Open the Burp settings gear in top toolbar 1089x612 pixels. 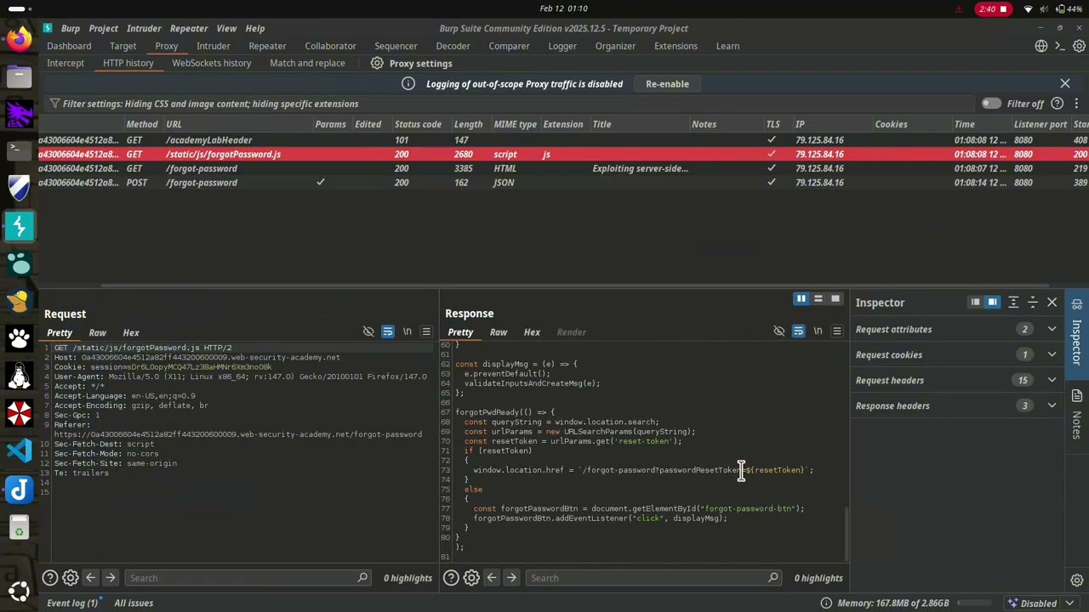(x=1079, y=46)
